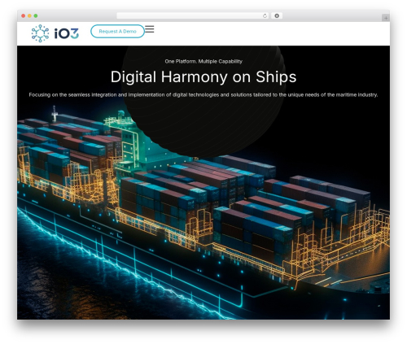Viewport: 407px width, 344px height.
Task: Click the browser downloads icon beside the address bar
Action: (277, 15)
